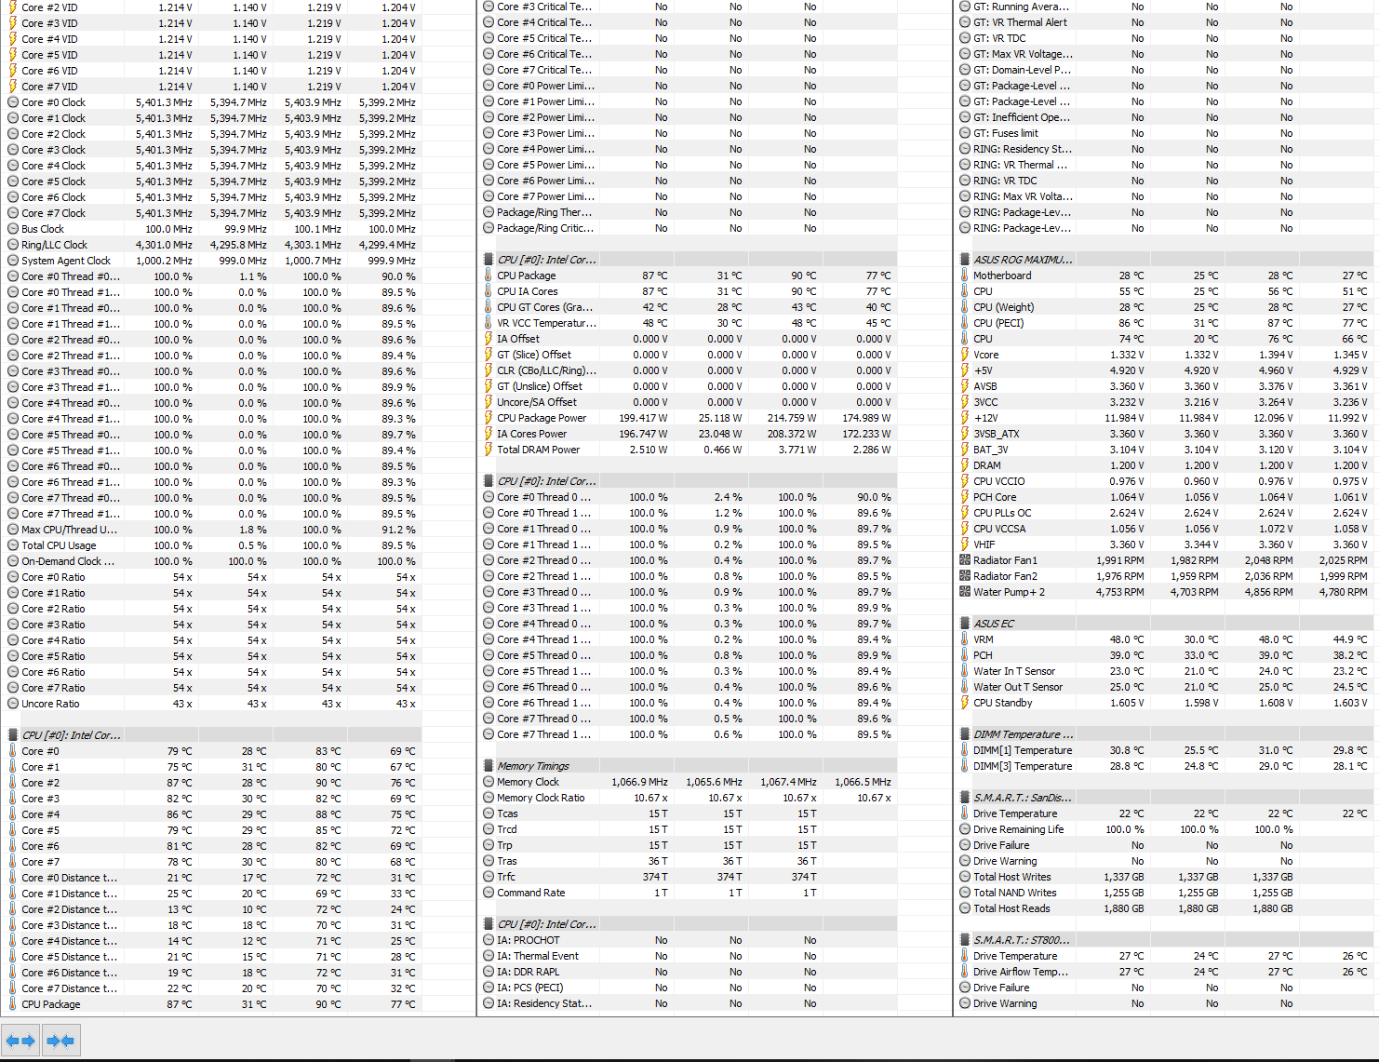Viewport: 1379px width, 1062px height.
Task: Click the icon beside Command Rate
Action: (x=489, y=893)
